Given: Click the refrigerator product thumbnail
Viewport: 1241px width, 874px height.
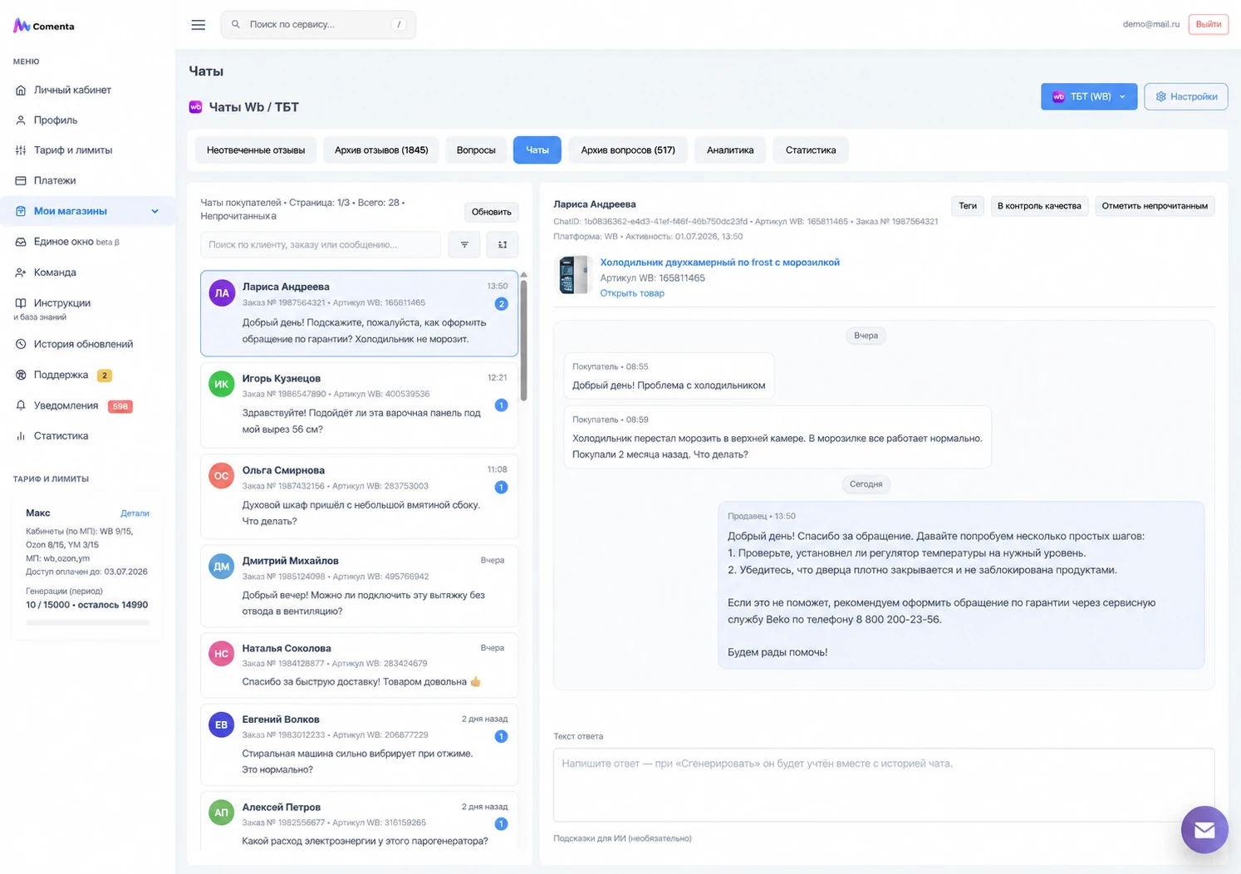Looking at the screenshot, I should pos(572,275).
